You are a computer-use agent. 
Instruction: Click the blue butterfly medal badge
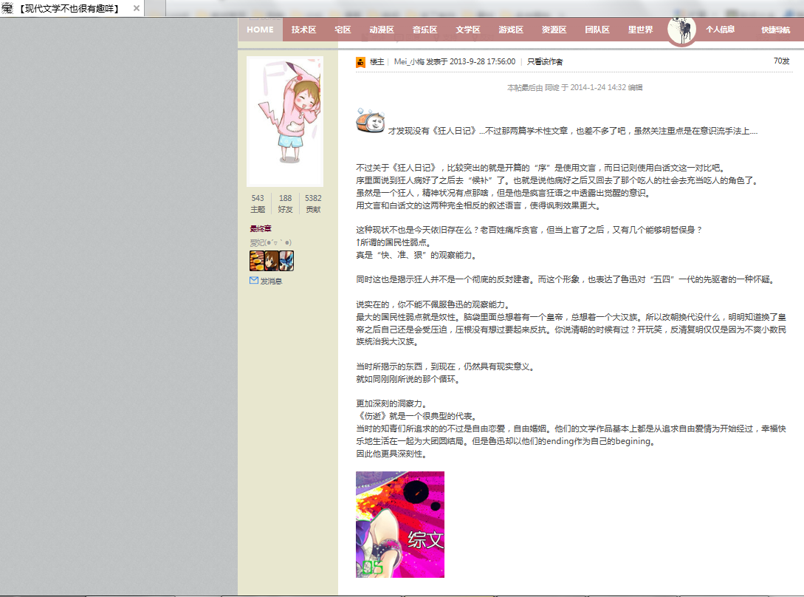coord(286,261)
